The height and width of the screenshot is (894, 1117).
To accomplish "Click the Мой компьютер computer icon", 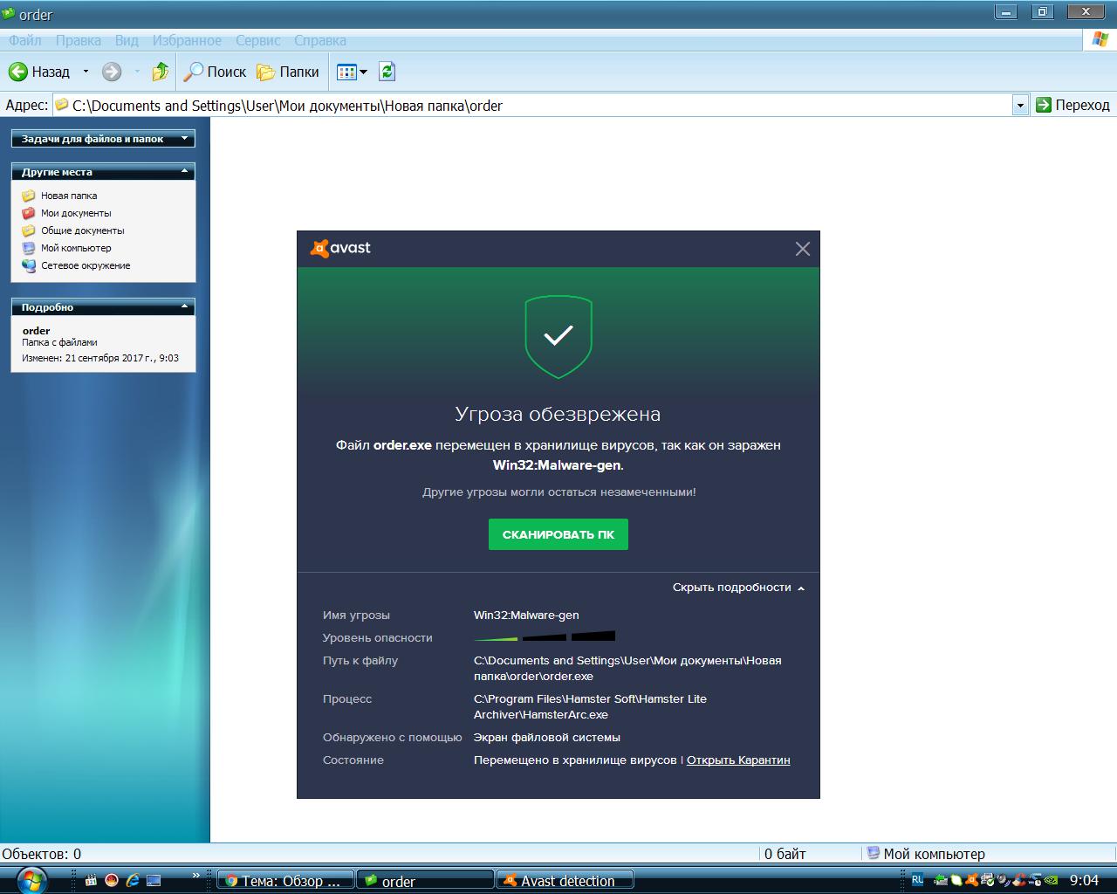I will [29, 248].
